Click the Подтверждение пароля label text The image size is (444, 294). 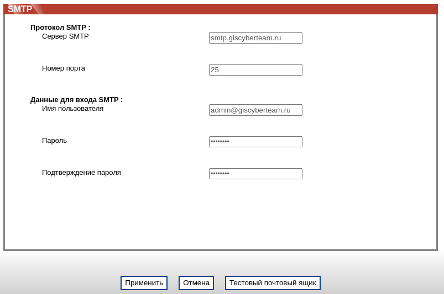(x=81, y=173)
